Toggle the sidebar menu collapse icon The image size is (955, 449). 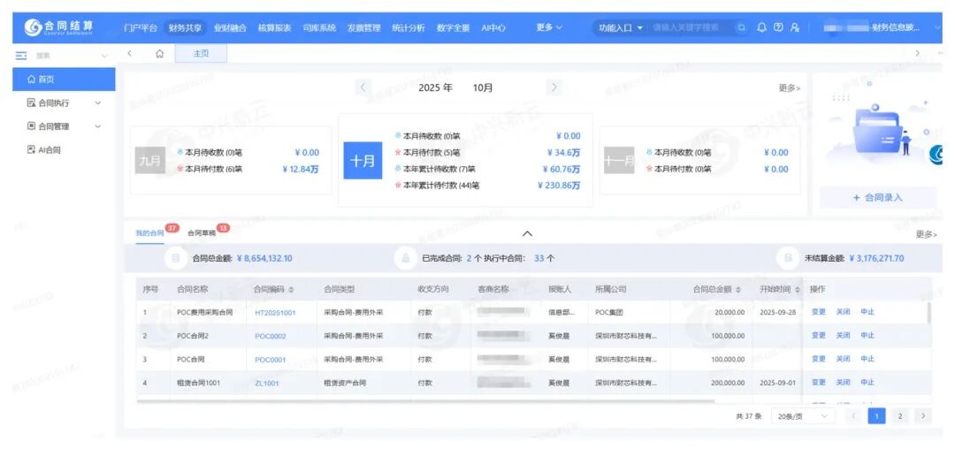(x=21, y=55)
